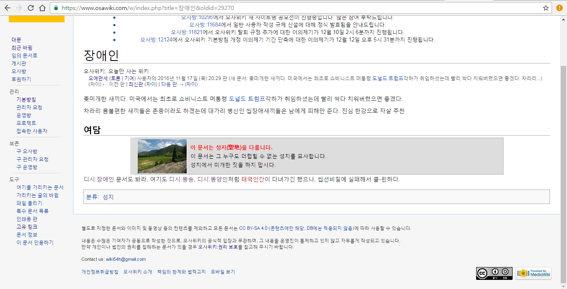The height and width of the screenshot is (289, 567).
Task: Click the green secure lock icon
Action: (x=56, y=8)
